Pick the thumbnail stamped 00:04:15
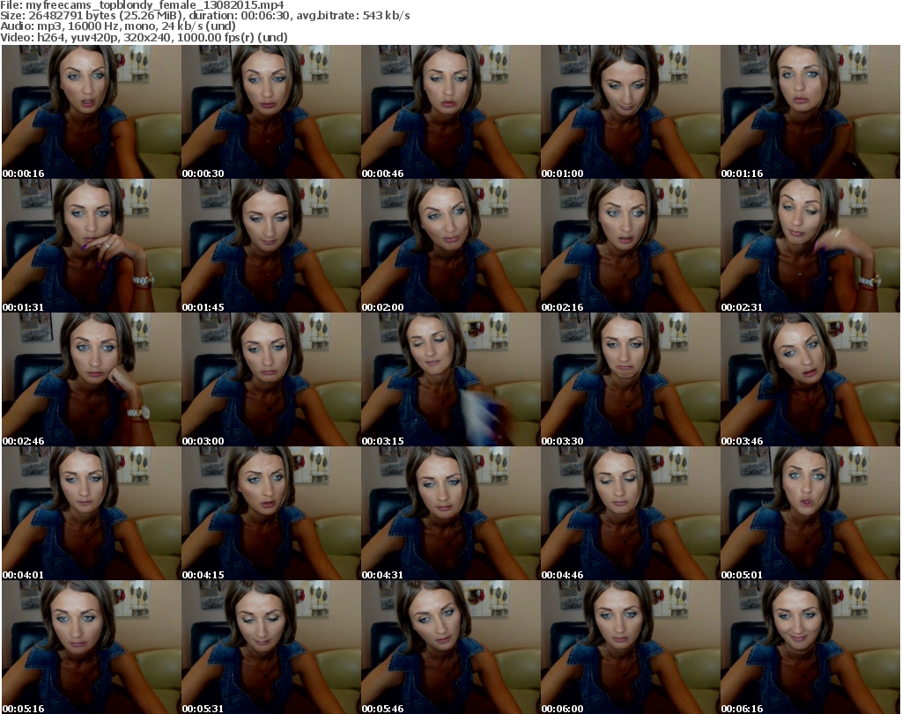Image resolution: width=902 pixels, height=714 pixels. [271, 513]
